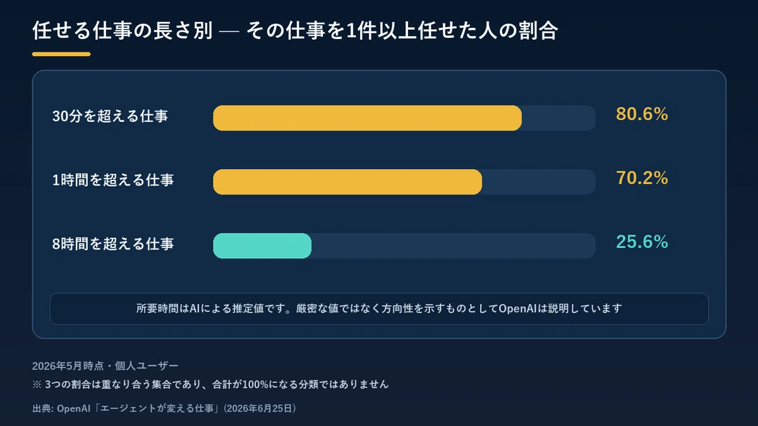Click the unfilled track of the 8時間 bar
Viewport: 758px width, 426px height.
454,246
